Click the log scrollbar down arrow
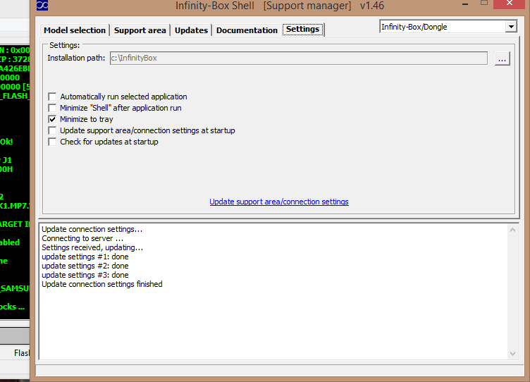This screenshot has height=382, width=530. (512, 354)
